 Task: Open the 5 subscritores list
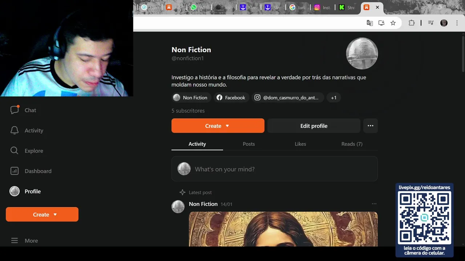(188, 111)
